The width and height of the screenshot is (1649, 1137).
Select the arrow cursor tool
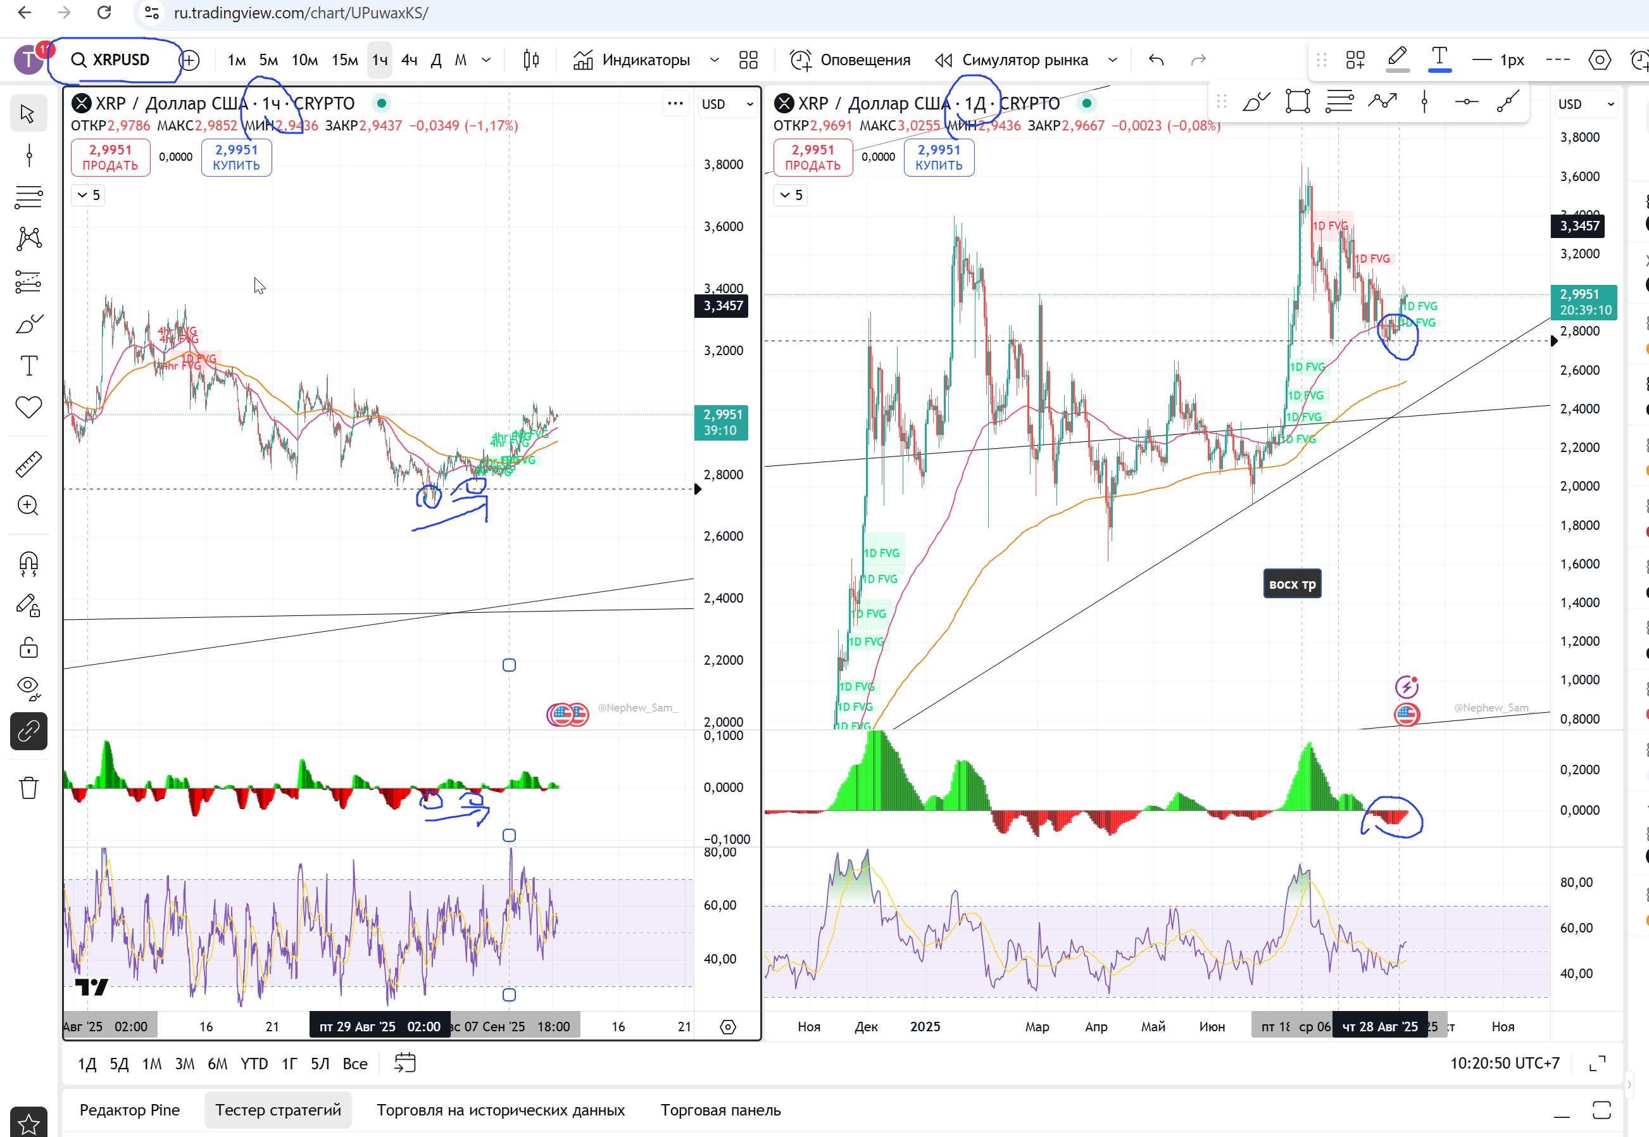click(28, 114)
